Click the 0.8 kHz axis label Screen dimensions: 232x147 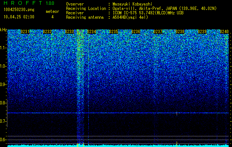3,103
